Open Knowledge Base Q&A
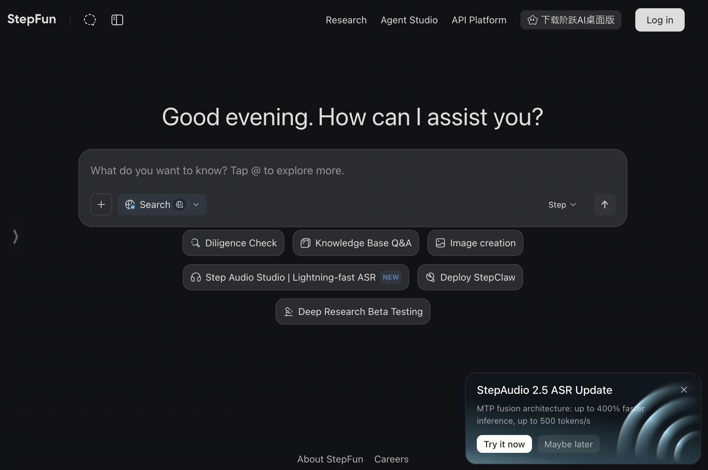The width and height of the screenshot is (708, 470). point(356,243)
